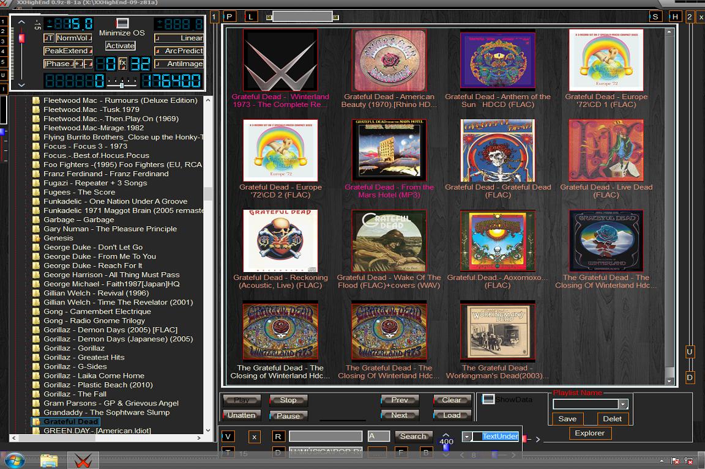Open the TextUnder dropdown
Image resolution: width=705 pixels, height=469 pixels.
point(467,436)
